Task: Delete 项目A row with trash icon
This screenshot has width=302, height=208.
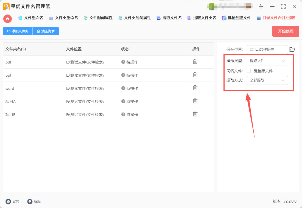Action: point(195,101)
